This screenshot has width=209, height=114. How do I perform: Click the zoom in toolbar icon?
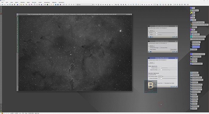tap(116, 4)
